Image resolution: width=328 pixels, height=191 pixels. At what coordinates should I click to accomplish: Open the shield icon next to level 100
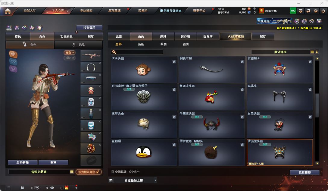coord(301,11)
